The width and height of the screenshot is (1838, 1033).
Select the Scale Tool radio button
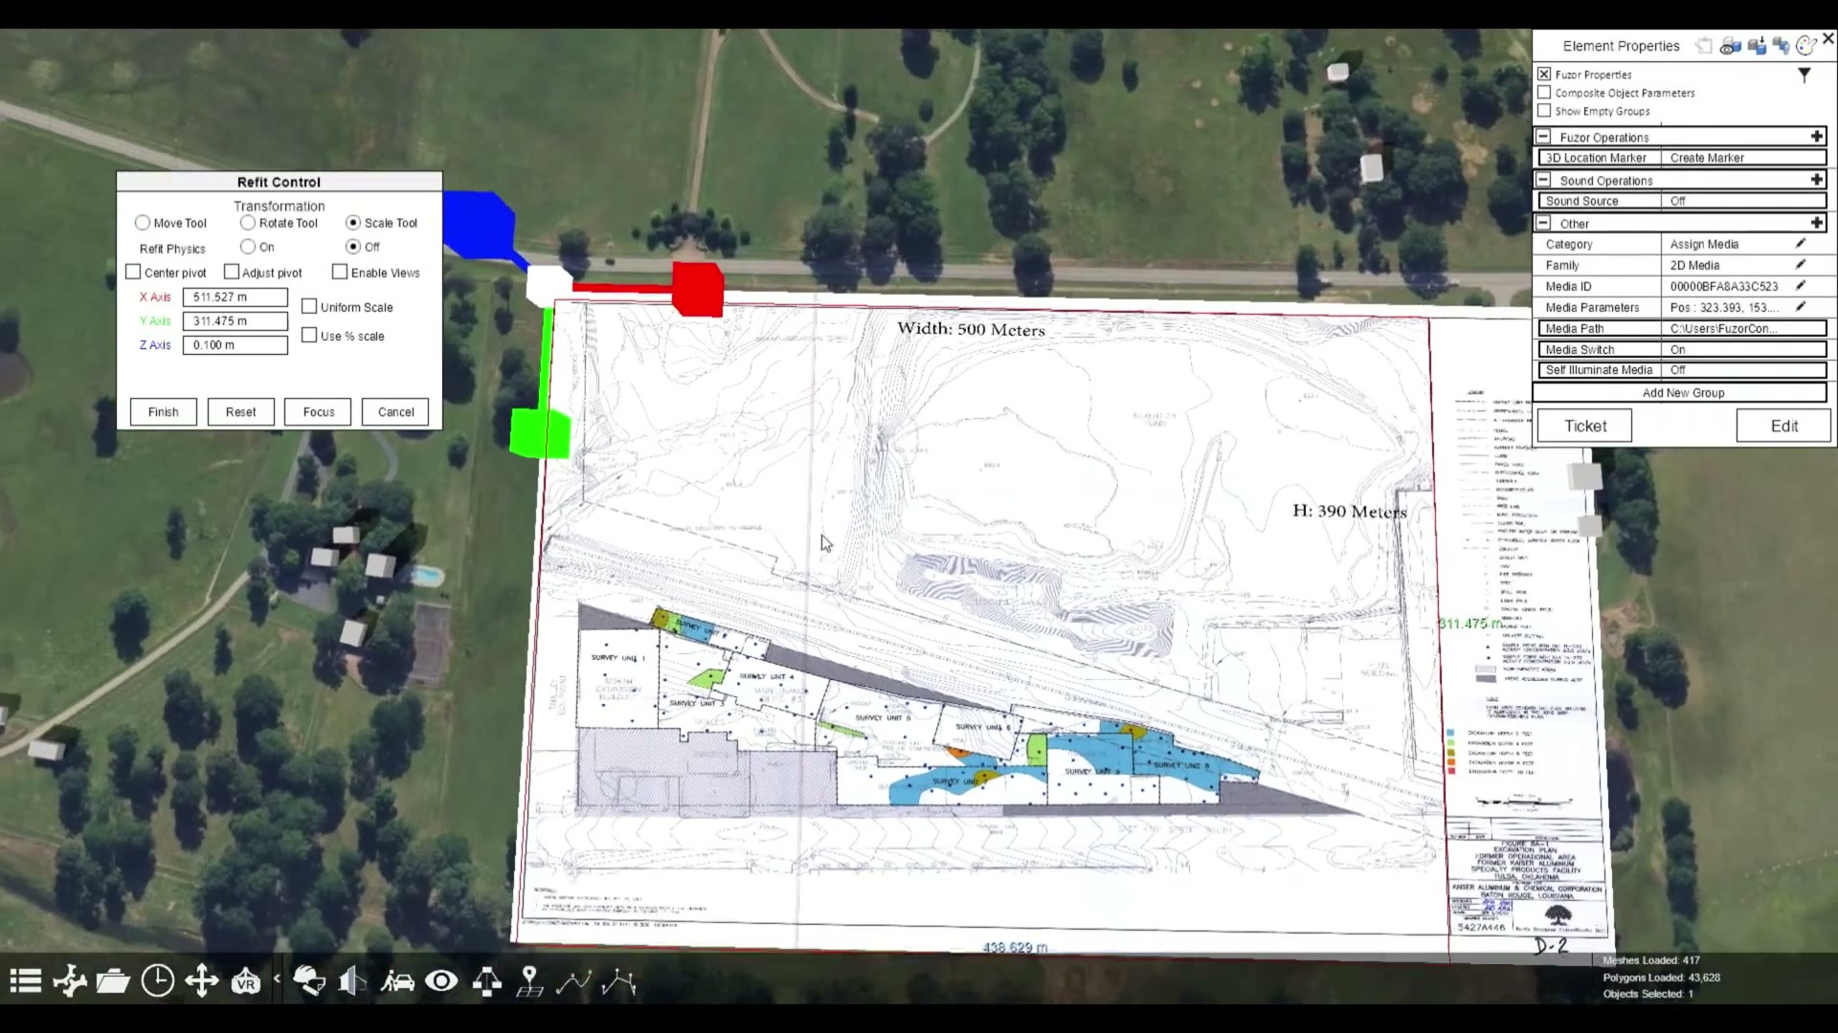pos(353,223)
